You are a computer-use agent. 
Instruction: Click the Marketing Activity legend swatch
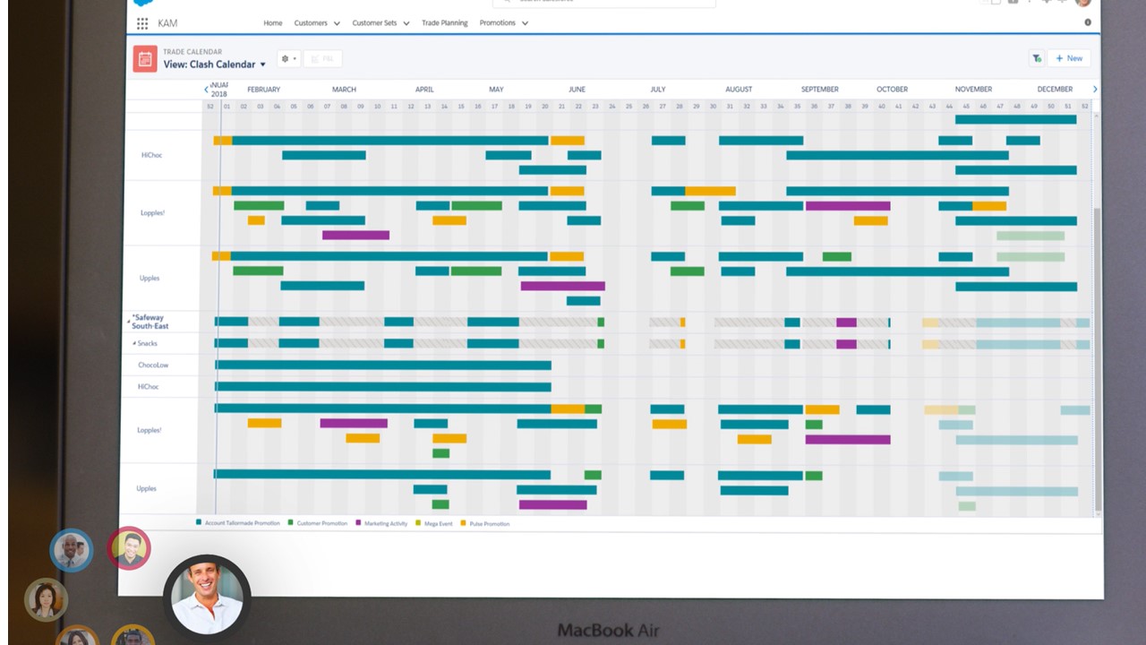(x=358, y=522)
